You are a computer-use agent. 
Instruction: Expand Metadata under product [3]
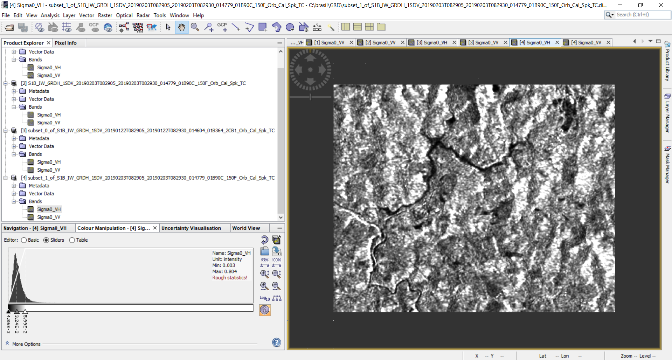pyautogui.click(x=14, y=138)
